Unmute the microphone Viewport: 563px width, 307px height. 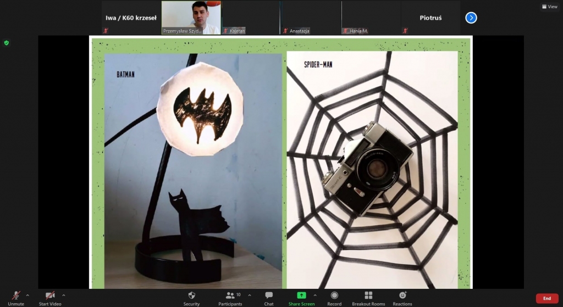(16, 298)
